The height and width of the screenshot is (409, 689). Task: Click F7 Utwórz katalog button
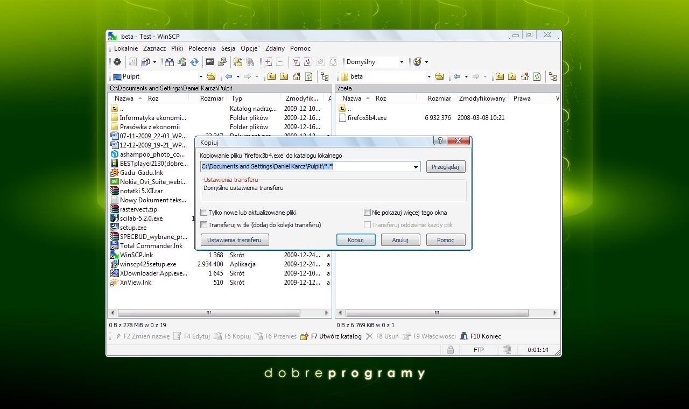click(331, 336)
